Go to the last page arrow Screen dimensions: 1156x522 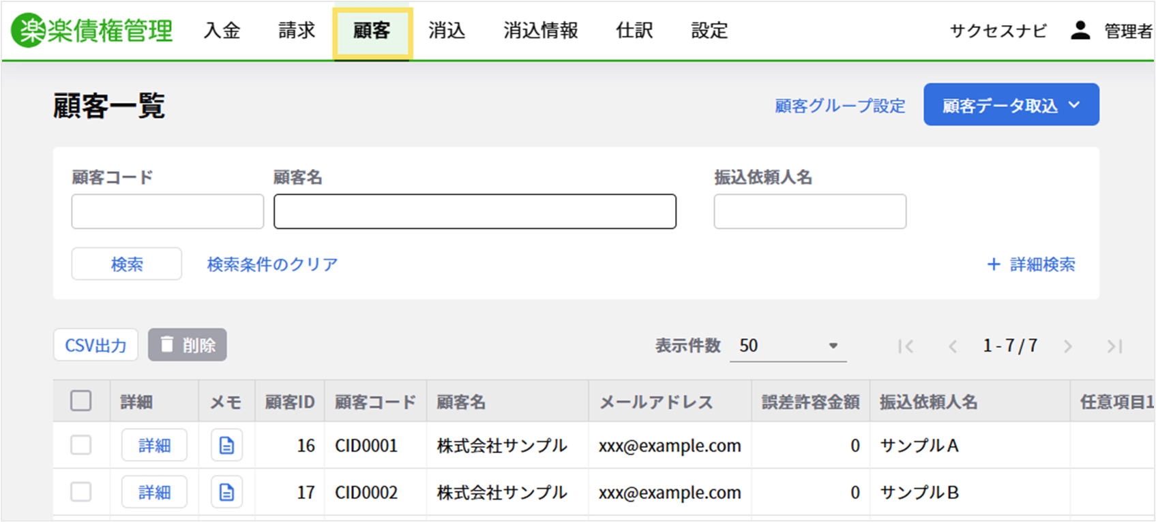[1114, 346]
